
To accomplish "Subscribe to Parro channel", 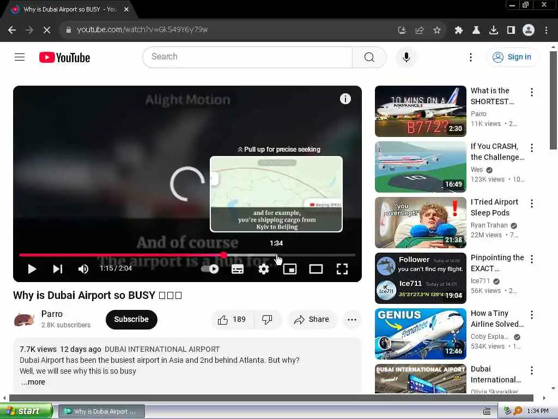I will click(x=131, y=319).
